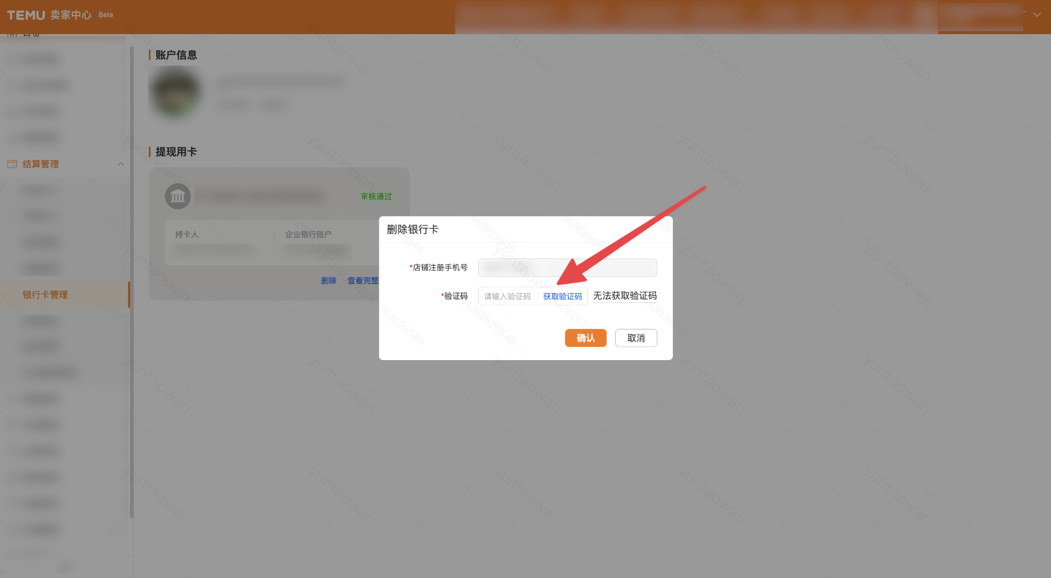Screen dimensions: 1051x578
Task: Click 获取验证码 to request a code
Action: point(562,297)
